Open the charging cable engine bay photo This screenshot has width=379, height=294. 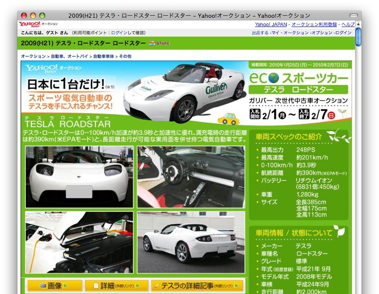tap(79, 242)
